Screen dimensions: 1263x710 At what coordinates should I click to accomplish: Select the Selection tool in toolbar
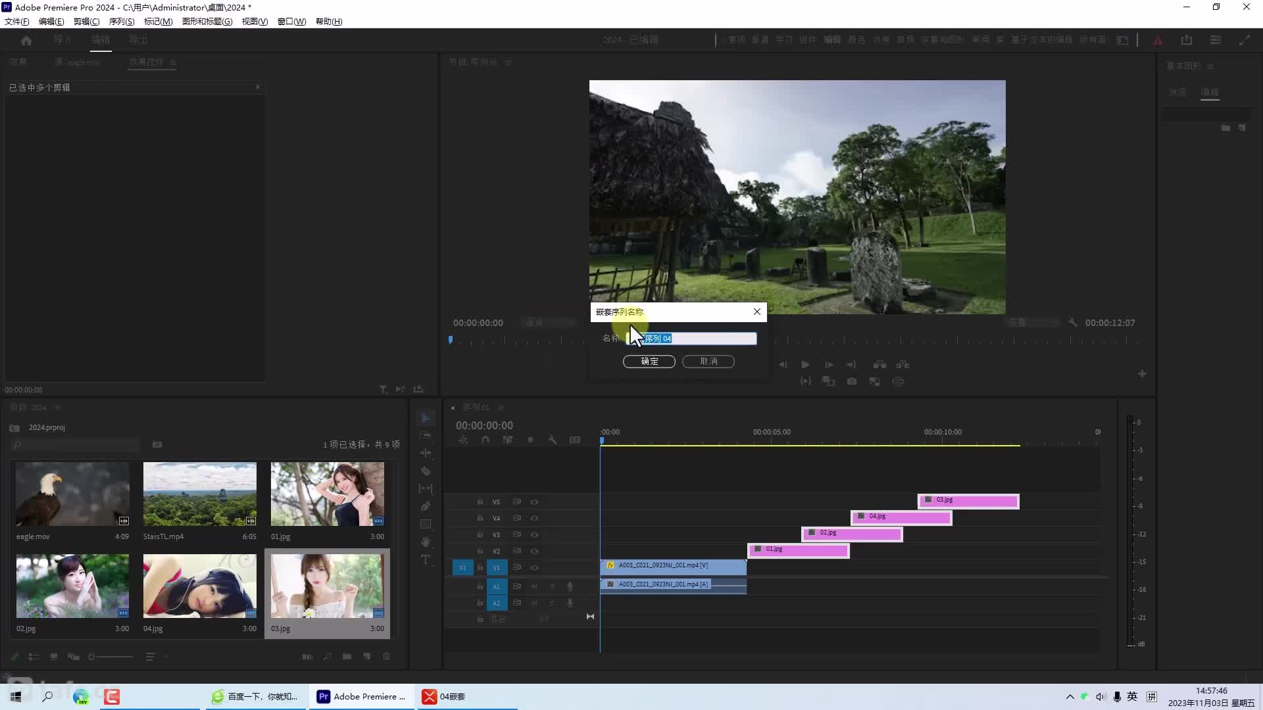[x=426, y=418]
